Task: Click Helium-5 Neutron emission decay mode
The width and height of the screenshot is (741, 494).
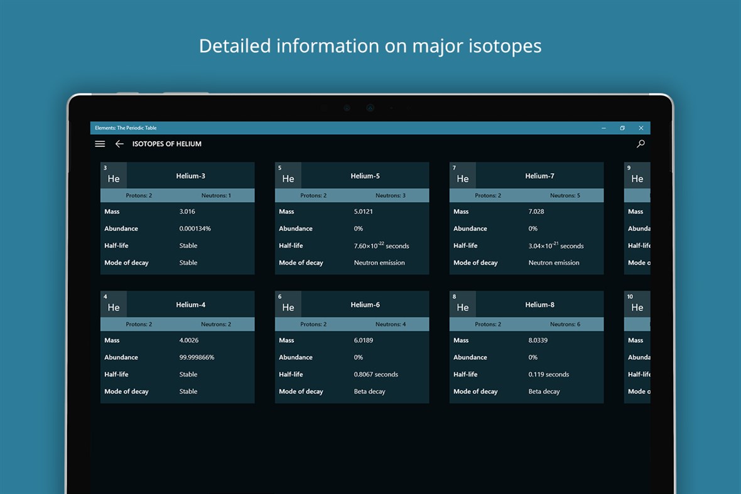Action: pos(379,262)
